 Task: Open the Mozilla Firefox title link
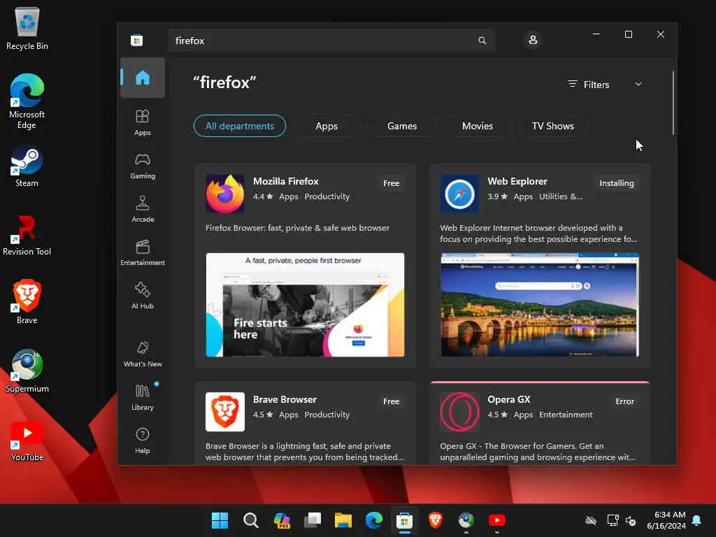pyautogui.click(x=286, y=181)
